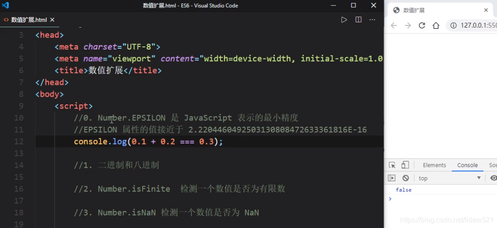This screenshot has width=497, height=228.
Task: Select the 数值扩展.html editor tab
Action: pyautogui.click(x=29, y=20)
